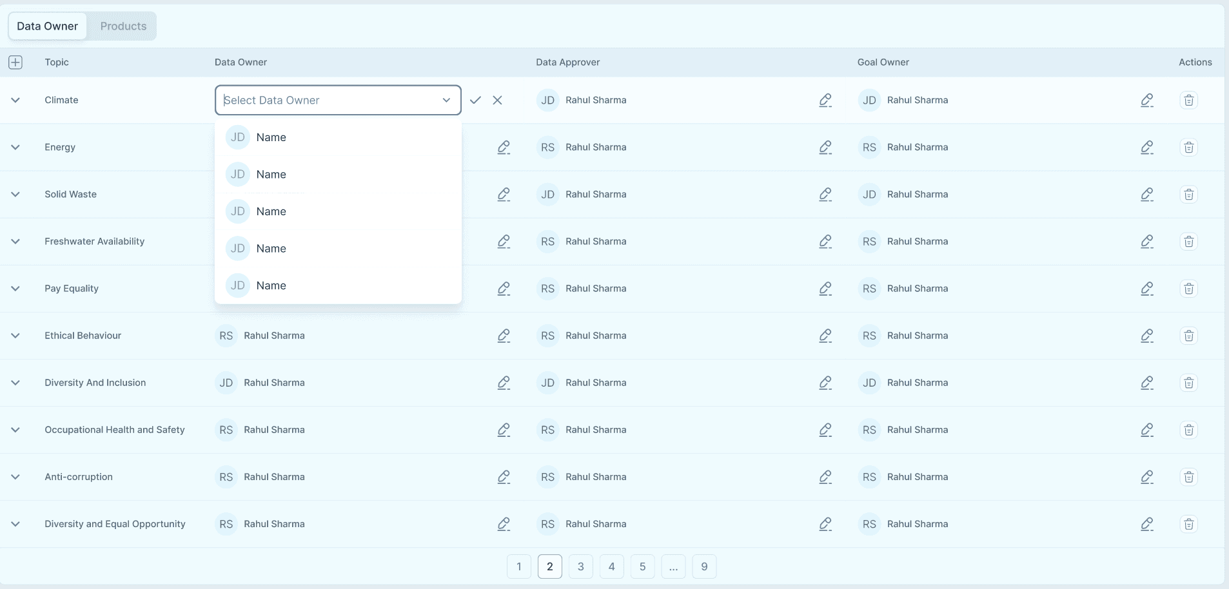Expand the Occupational Health and Safety row
The width and height of the screenshot is (1229, 589).
click(x=15, y=429)
